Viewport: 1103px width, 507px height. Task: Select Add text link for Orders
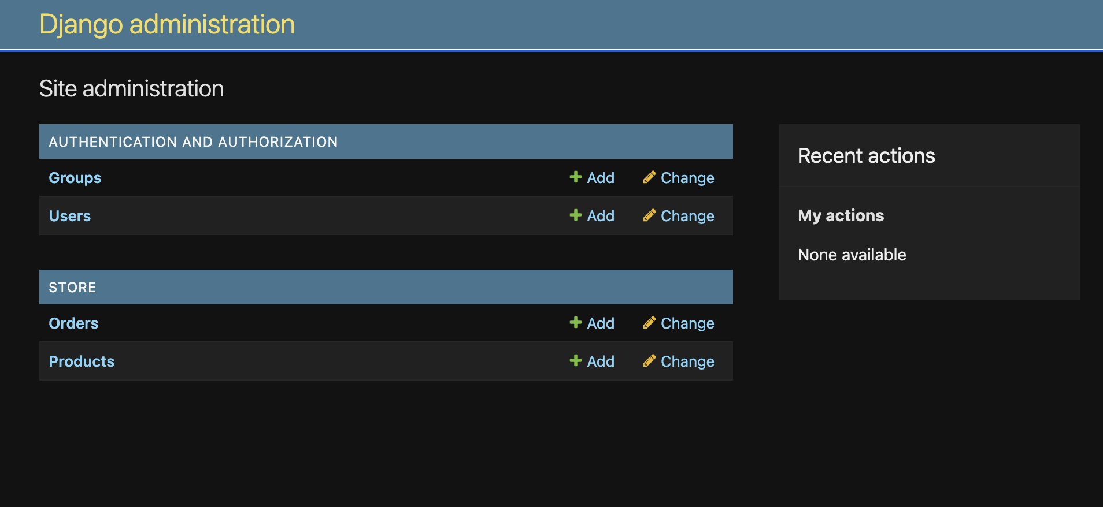click(x=601, y=323)
